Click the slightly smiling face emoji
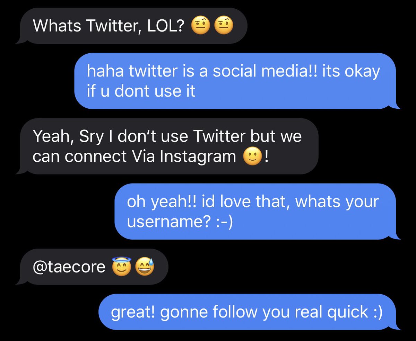The image size is (416, 341). coord(252,156)
